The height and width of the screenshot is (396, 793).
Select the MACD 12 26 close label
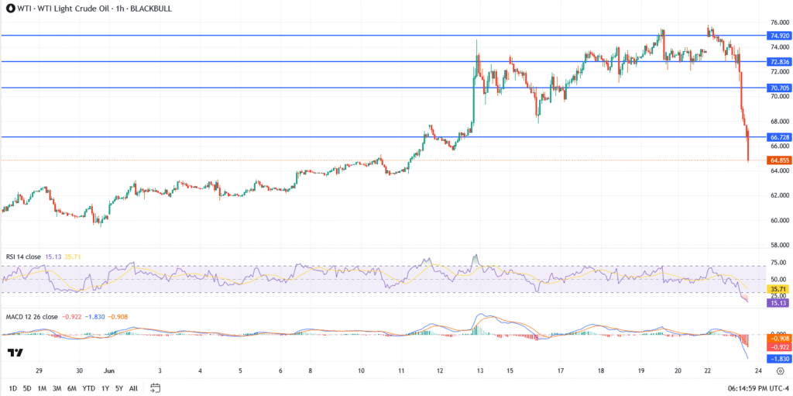[31, 316]
